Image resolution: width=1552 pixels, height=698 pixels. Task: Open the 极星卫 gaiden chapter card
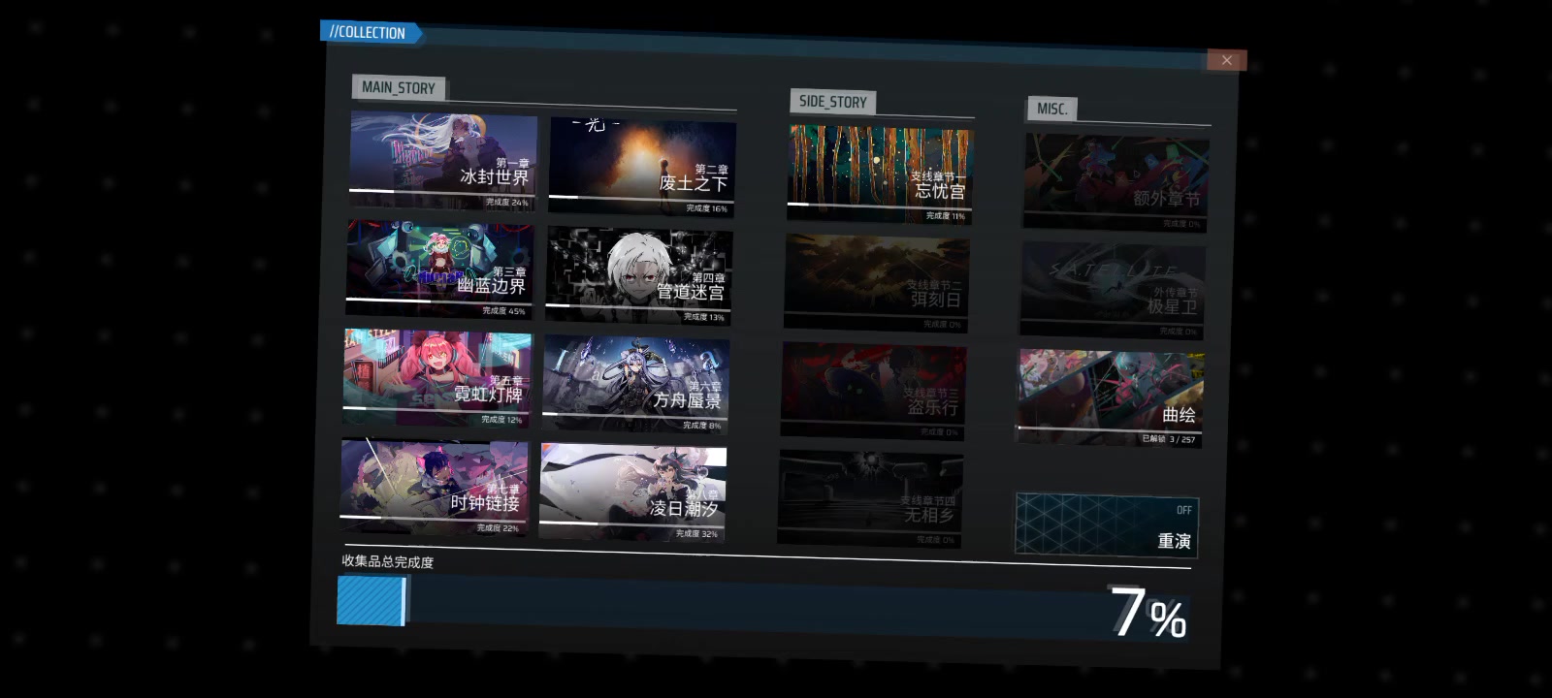(x=1113, y=290)
